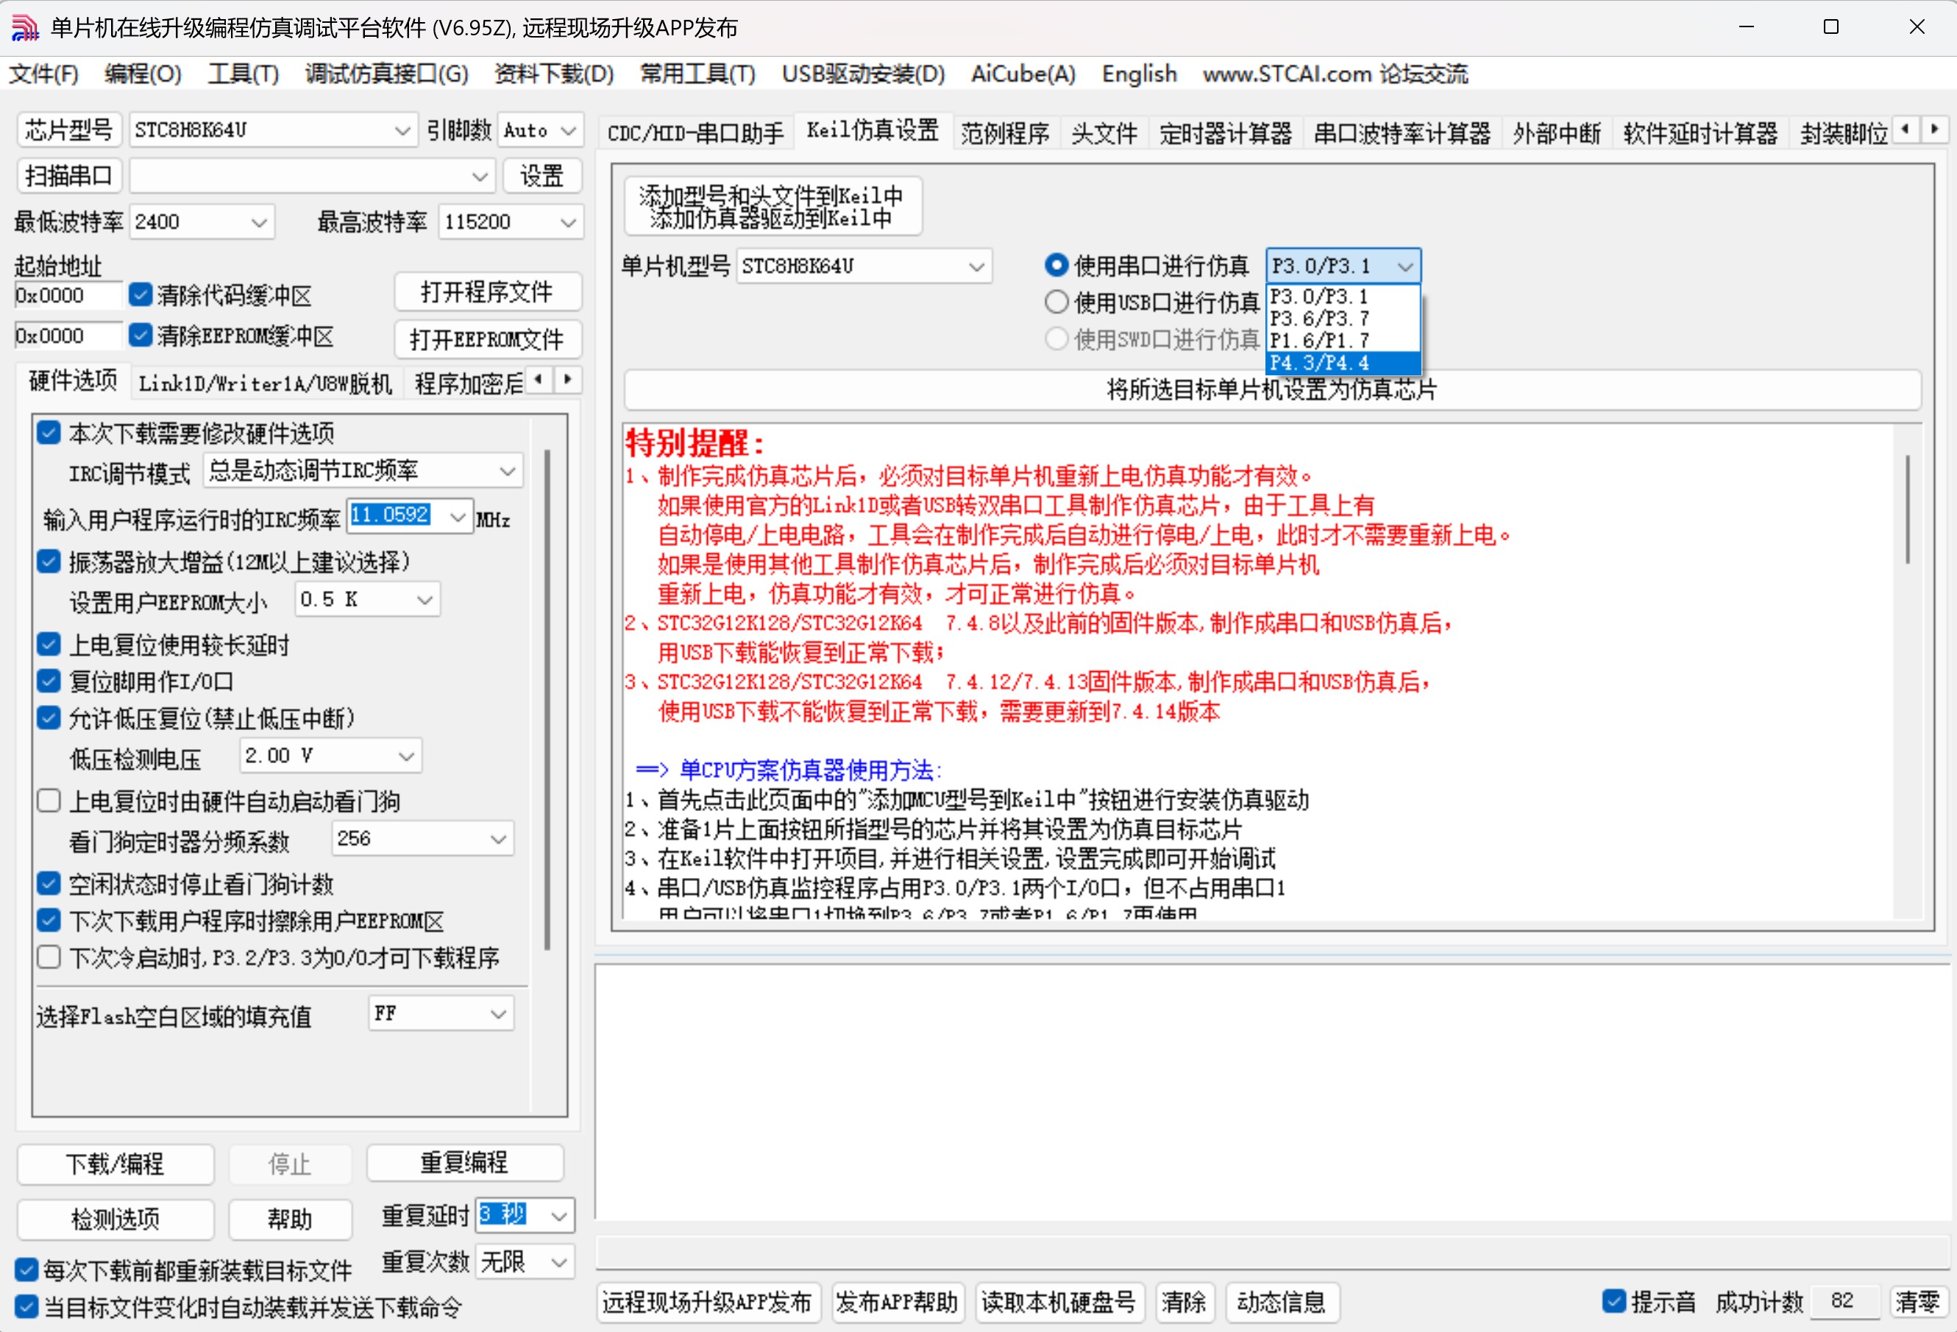Toggle 空闲状态时停止看门狗计数 checkbox
The image size is (1957, 1332).
tap(49, 883)
